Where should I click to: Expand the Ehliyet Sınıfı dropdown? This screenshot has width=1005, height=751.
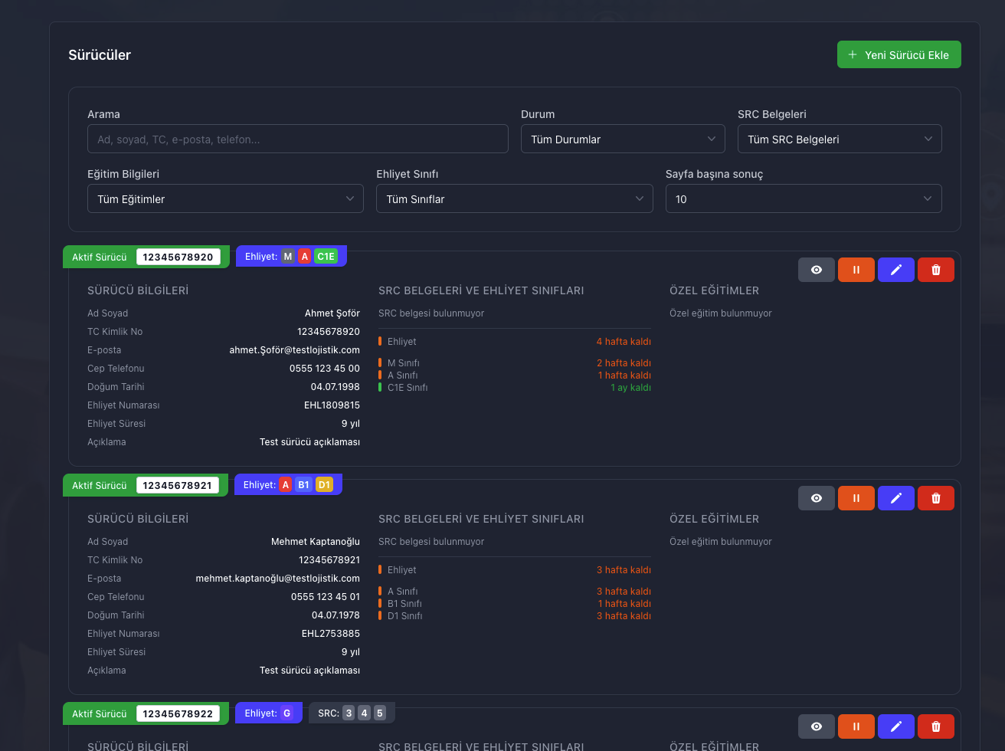point(514,199)
